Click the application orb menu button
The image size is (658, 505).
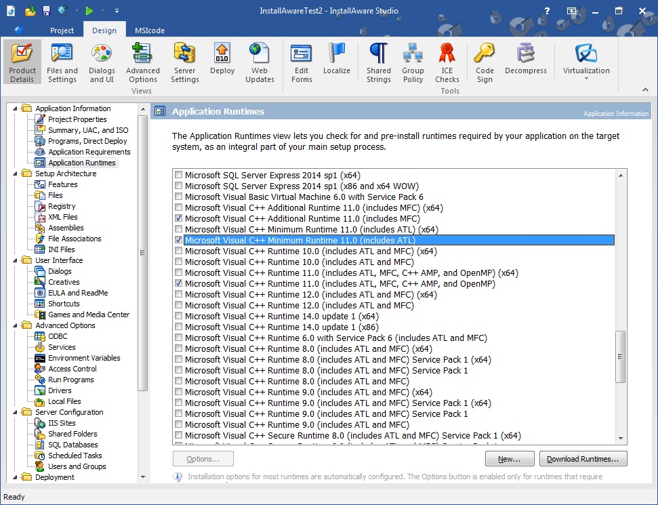(18, 29)
